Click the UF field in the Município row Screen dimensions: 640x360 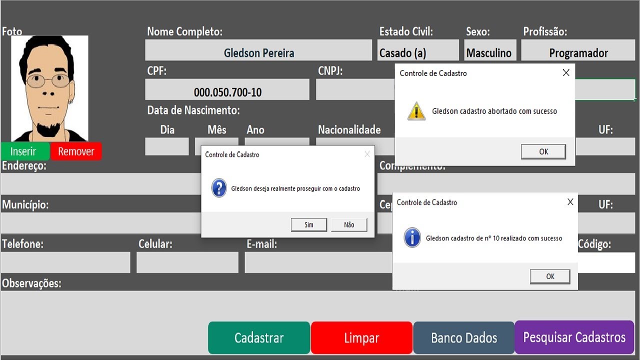coord(606,223)
